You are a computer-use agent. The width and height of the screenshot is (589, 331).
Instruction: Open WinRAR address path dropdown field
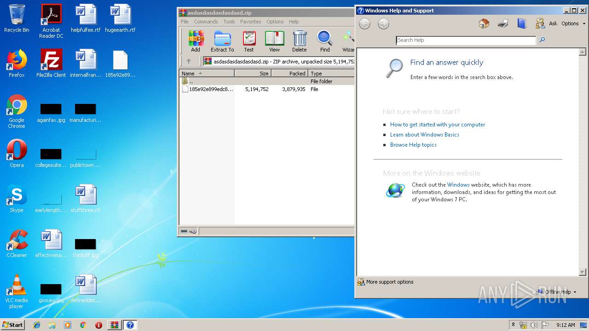[279, 61]
